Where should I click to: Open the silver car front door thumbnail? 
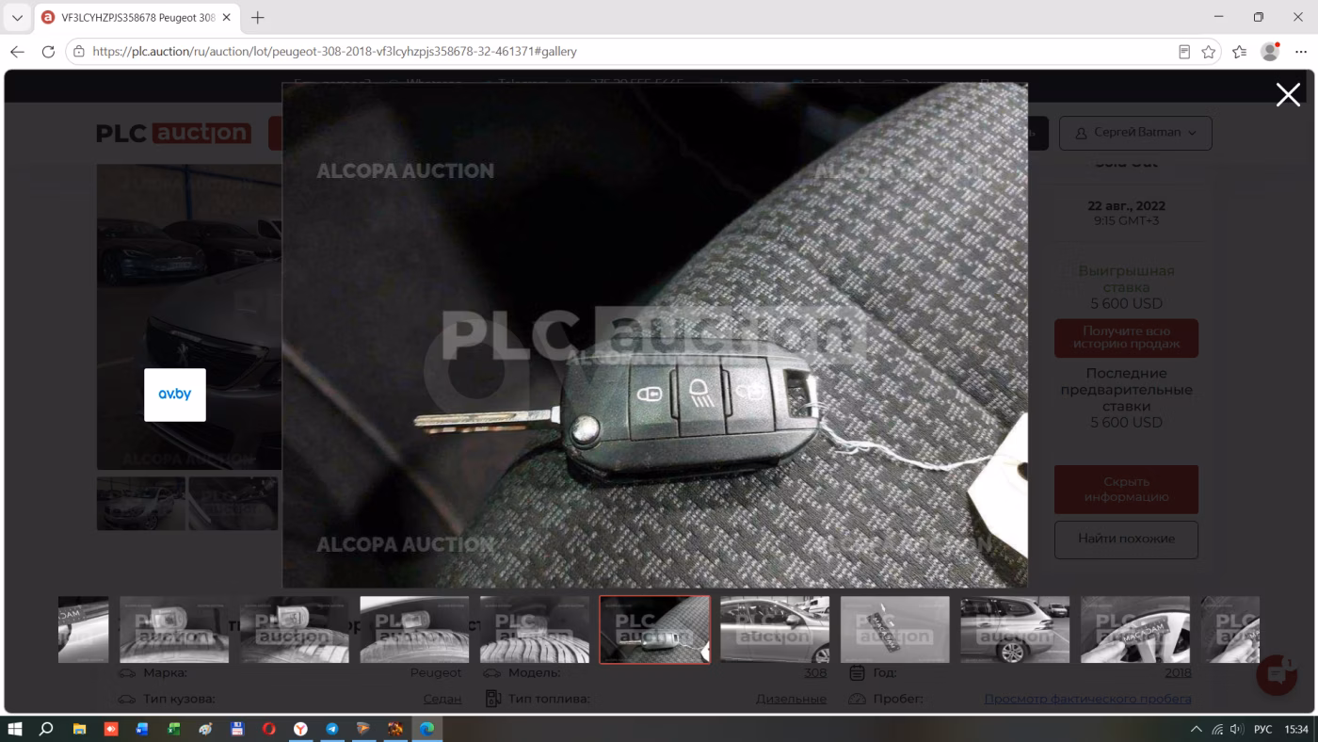point(775,629)
